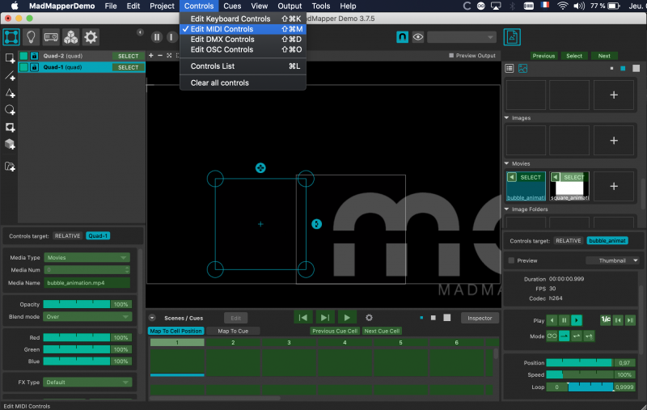This screenshot has height=410, width=647.
Task: Open Controls List from menu
Action: click(x=243, y=66)
